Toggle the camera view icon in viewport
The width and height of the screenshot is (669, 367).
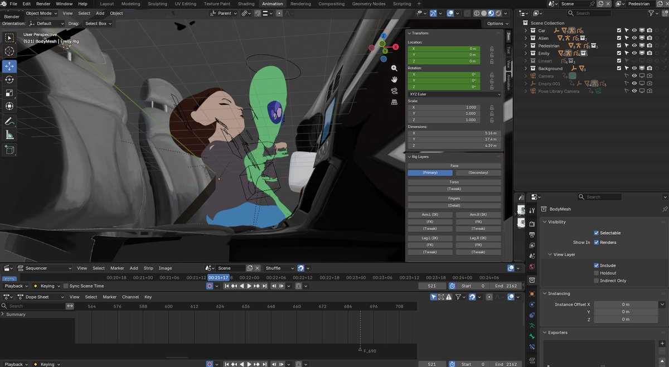click(x=394, y=91)
